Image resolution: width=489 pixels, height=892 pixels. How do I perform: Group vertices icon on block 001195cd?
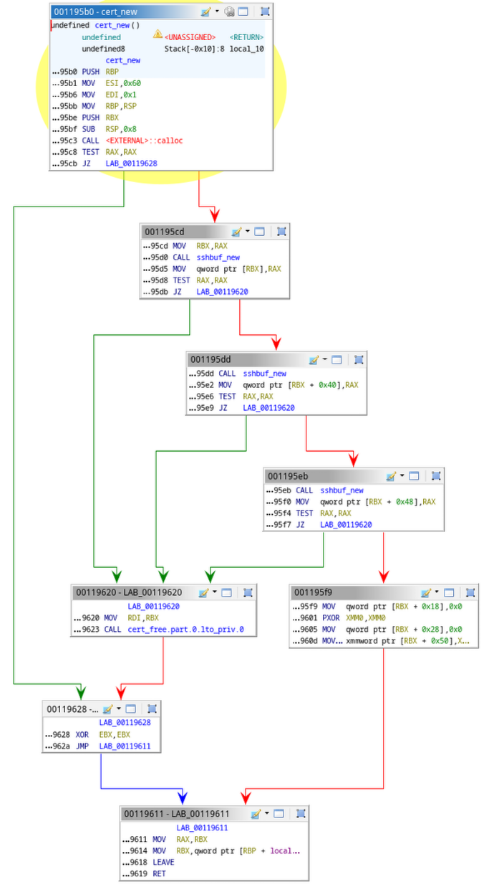pos(281,232)
